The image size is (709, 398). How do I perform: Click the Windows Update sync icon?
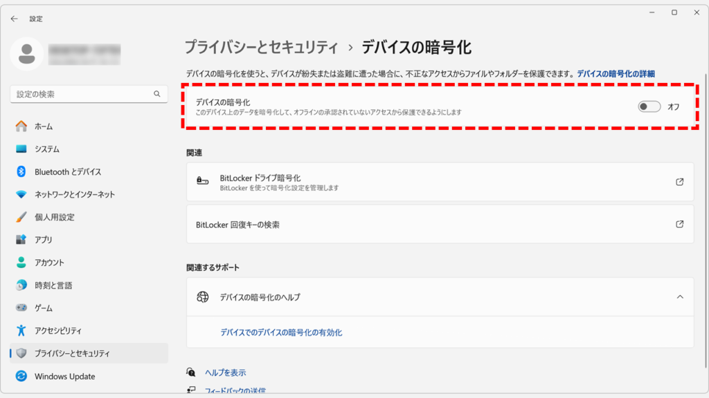(21, 376)
